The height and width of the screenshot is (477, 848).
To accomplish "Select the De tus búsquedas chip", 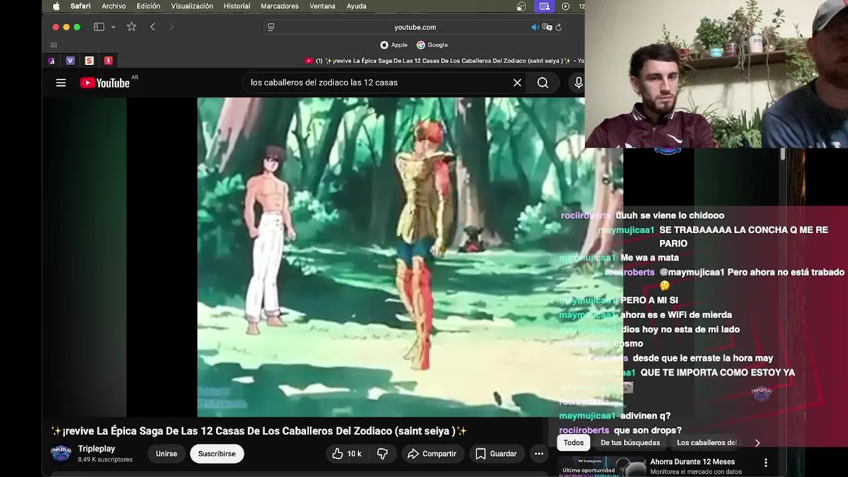I will pyautogui.click(x=630, y=443).
